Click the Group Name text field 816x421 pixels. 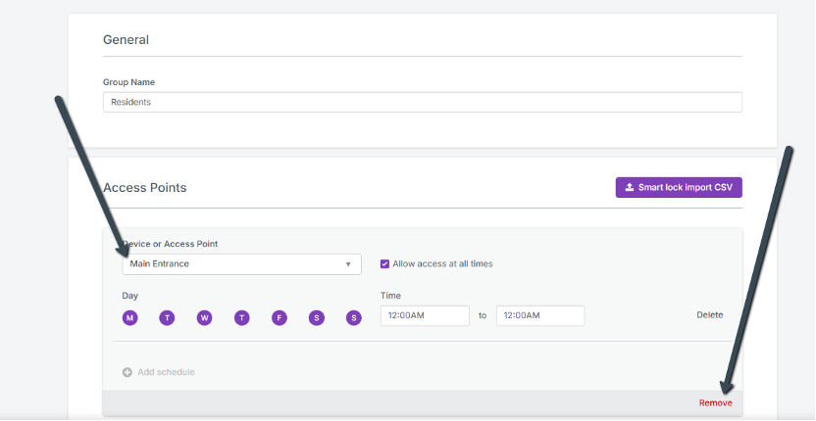point(422,102)
